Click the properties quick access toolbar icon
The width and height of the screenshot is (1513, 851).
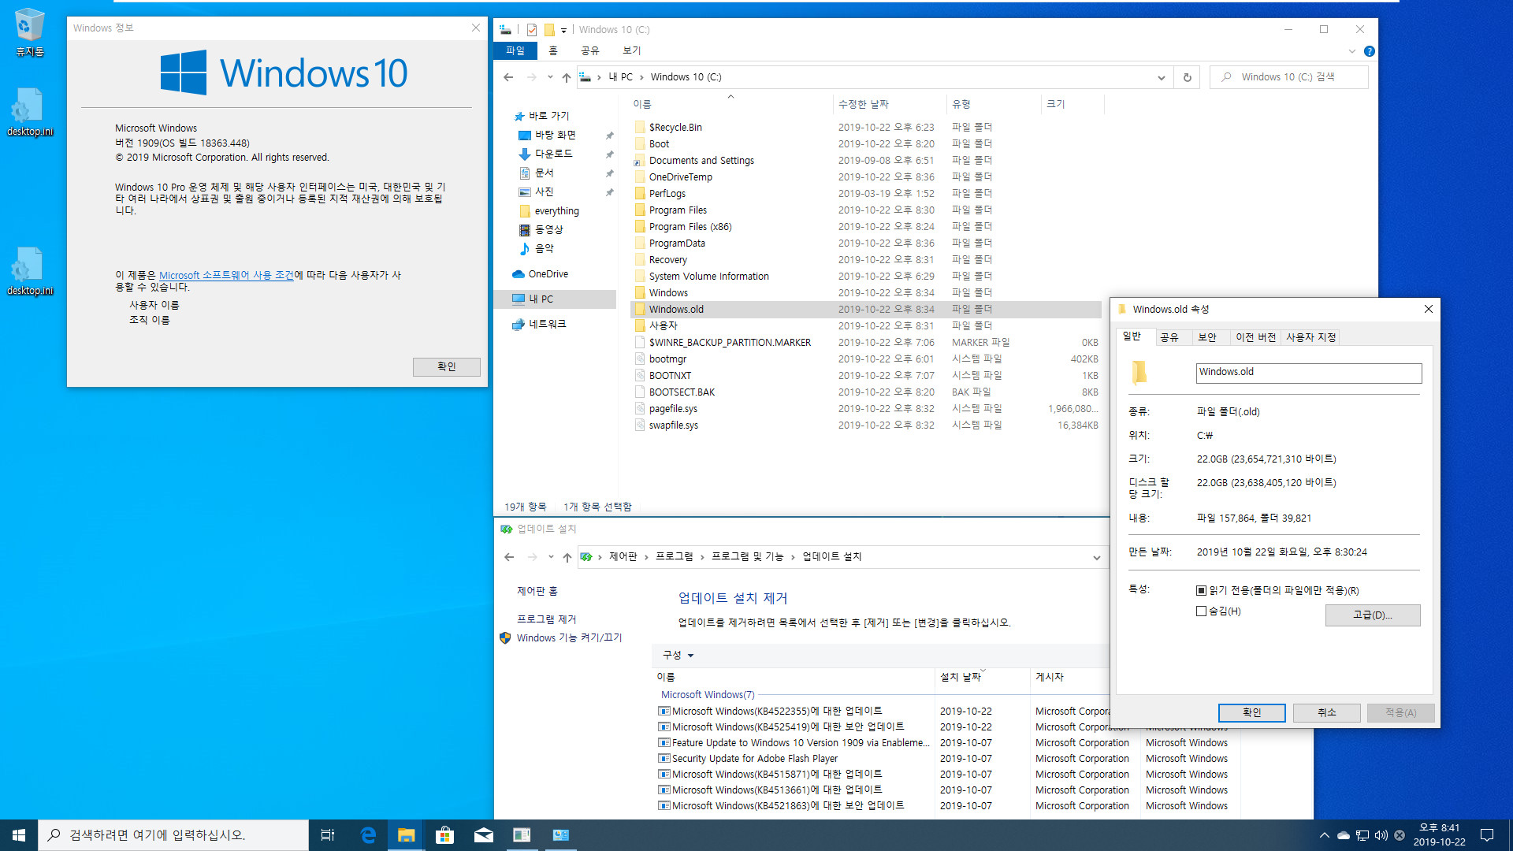(532, 30)
